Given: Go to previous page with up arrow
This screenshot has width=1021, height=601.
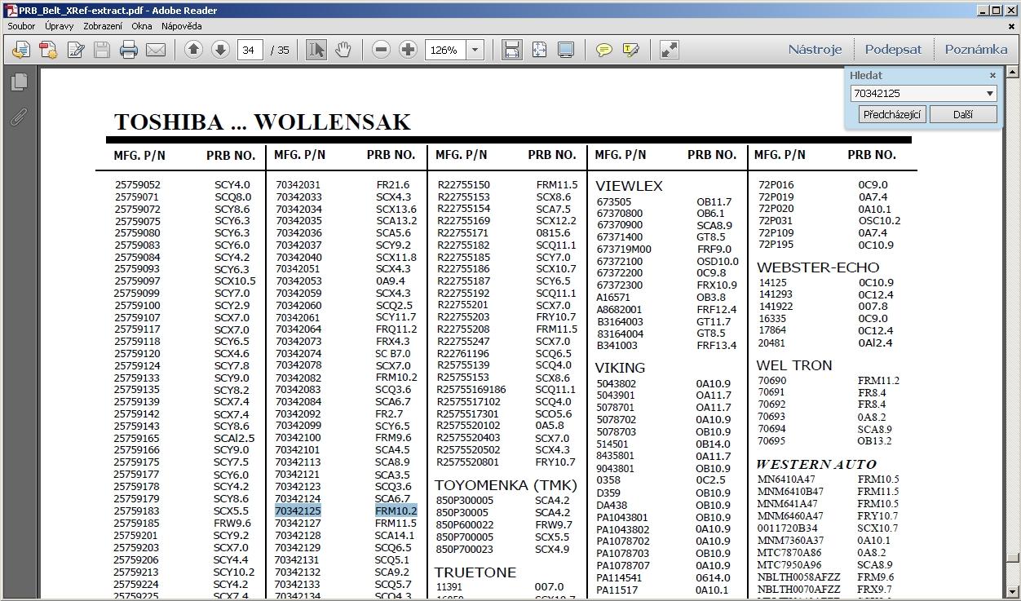Looking at the screenshot, I should [x=193, y=50].
